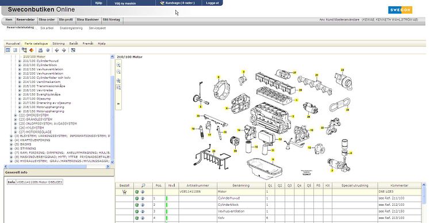This screenshot has height=223, width=429.
Task: Click blue info icon in Kolv row
Action: 143,218
